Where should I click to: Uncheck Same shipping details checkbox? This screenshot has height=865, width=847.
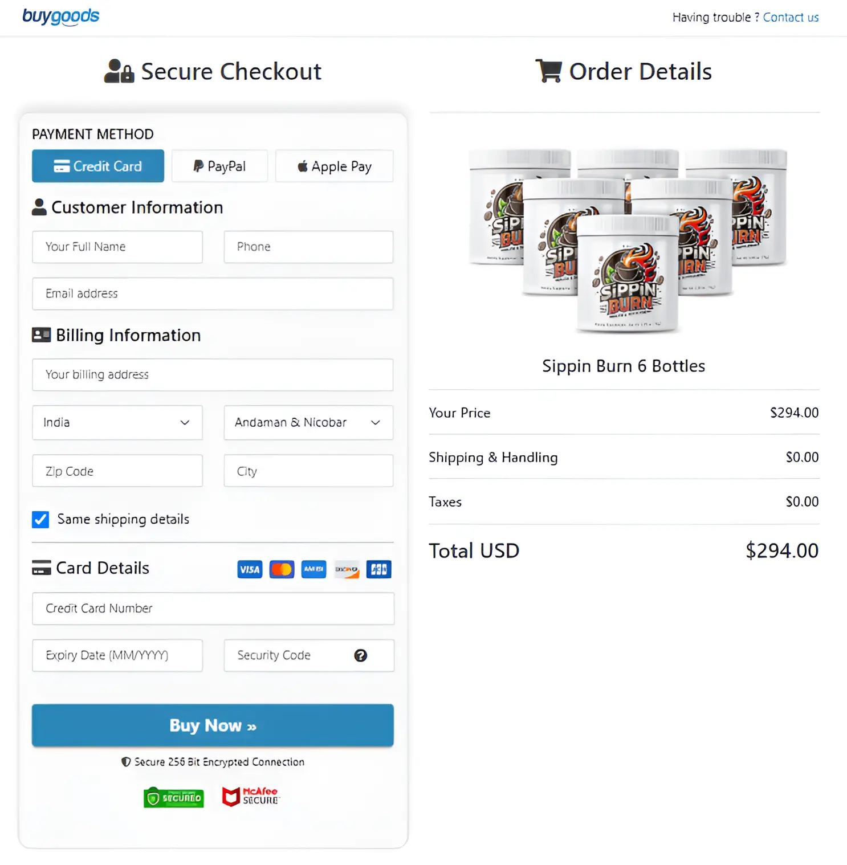[x=40, y=519]
